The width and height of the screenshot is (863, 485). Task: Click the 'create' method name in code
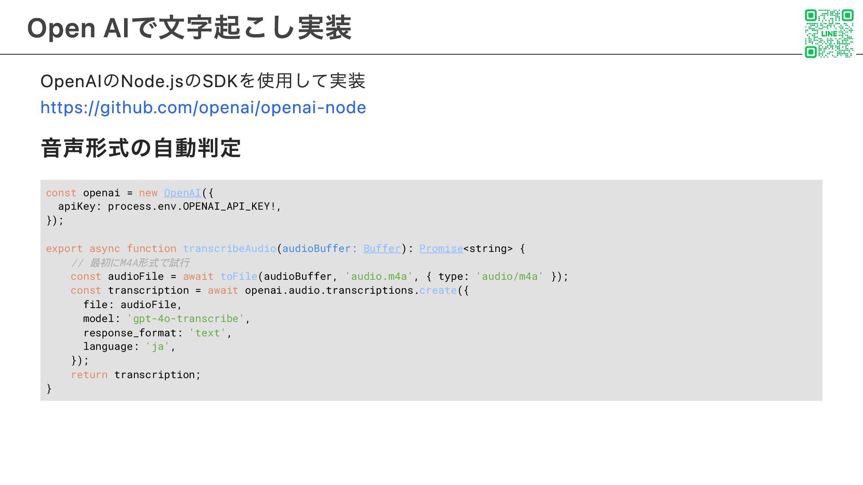click(438, 291)
